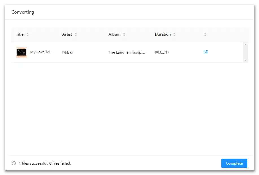Sort the list by Album column
Image resolution: width=259 pixels, height=175 pixels.
coord(124,34)
